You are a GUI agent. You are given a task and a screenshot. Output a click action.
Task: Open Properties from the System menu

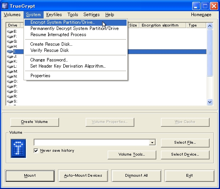[76, 76]
